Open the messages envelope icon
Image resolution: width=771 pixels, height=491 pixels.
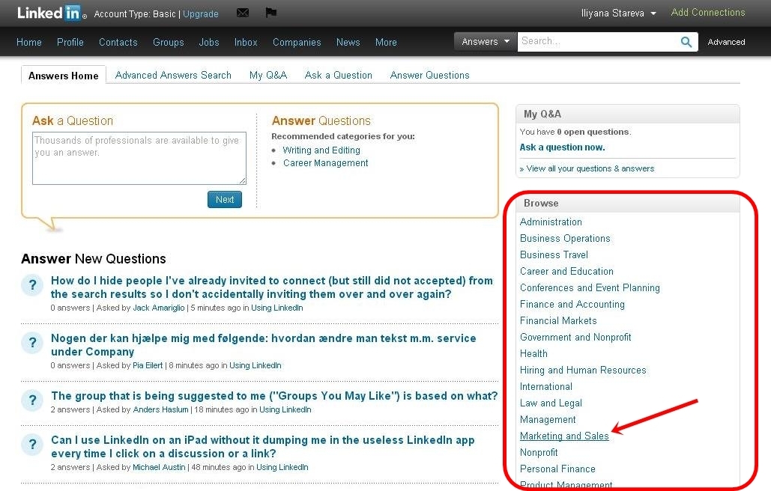pyautogui.click(x=243, y=13)
